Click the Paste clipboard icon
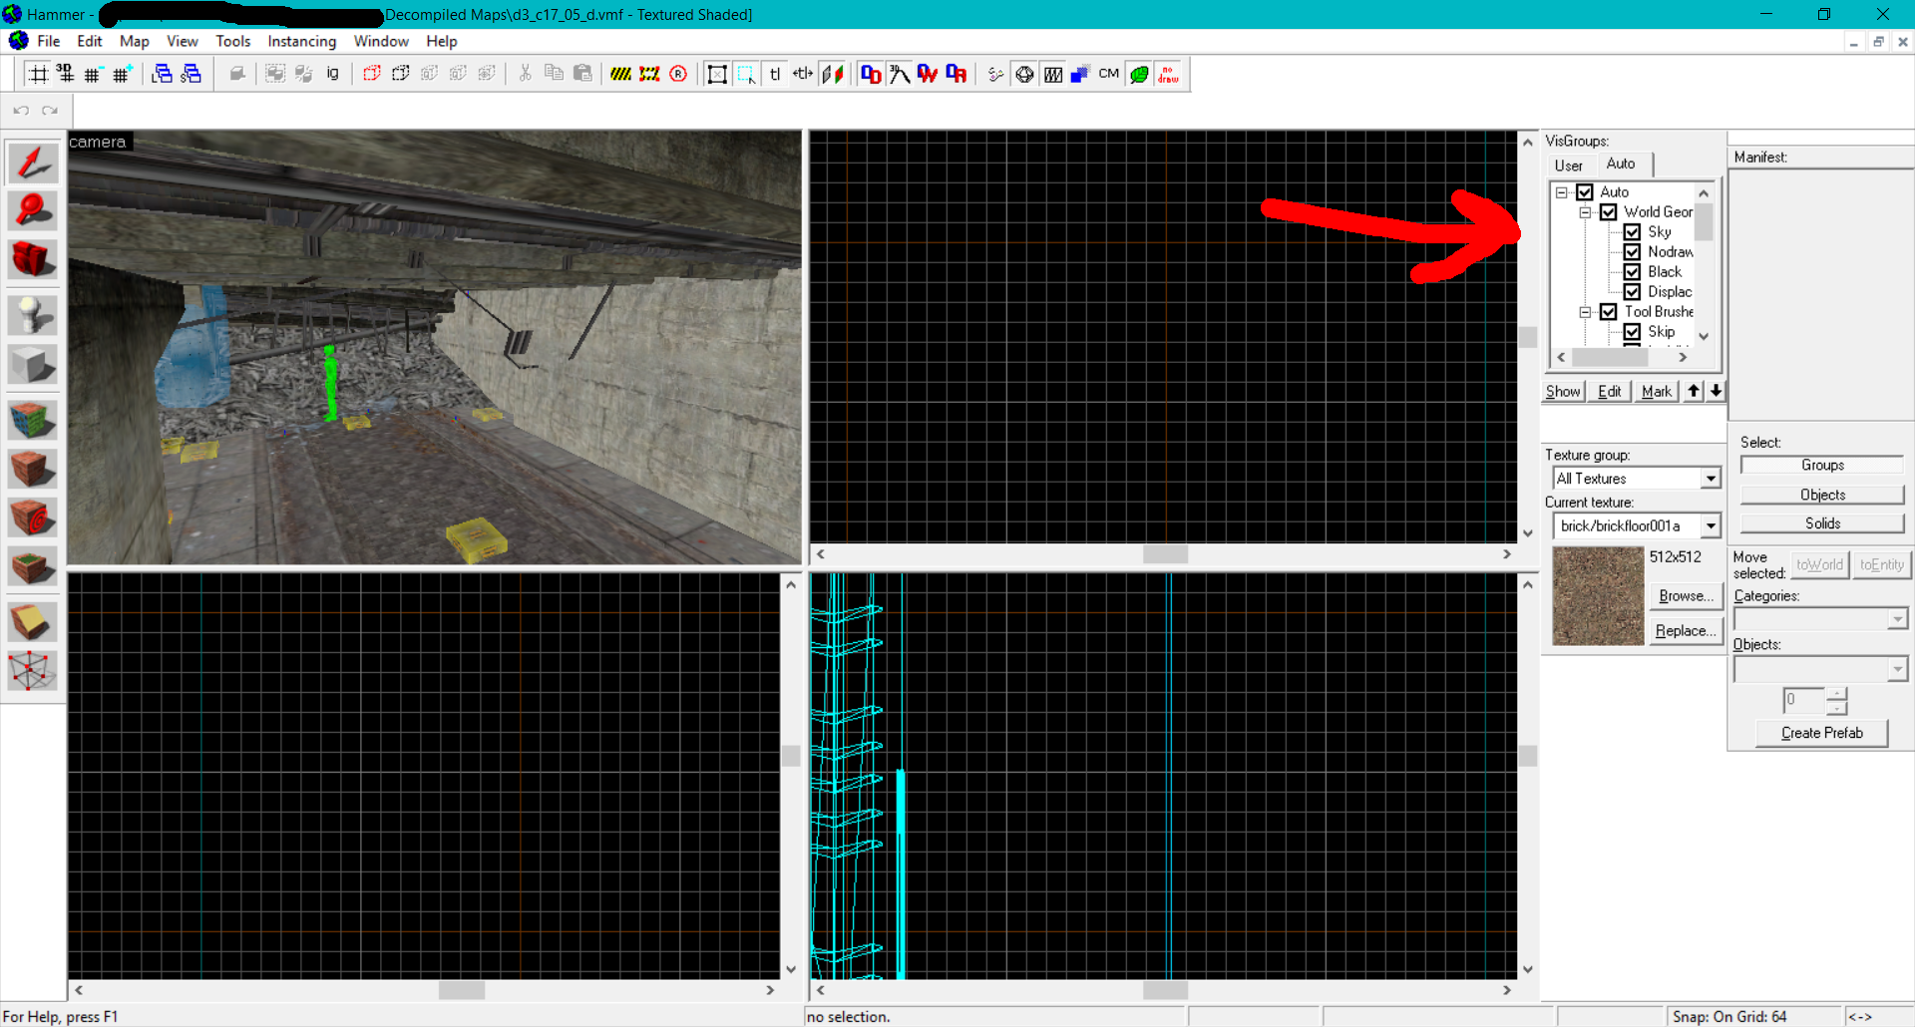This screenshot has height=1027, width=1915. pos(583,74)
